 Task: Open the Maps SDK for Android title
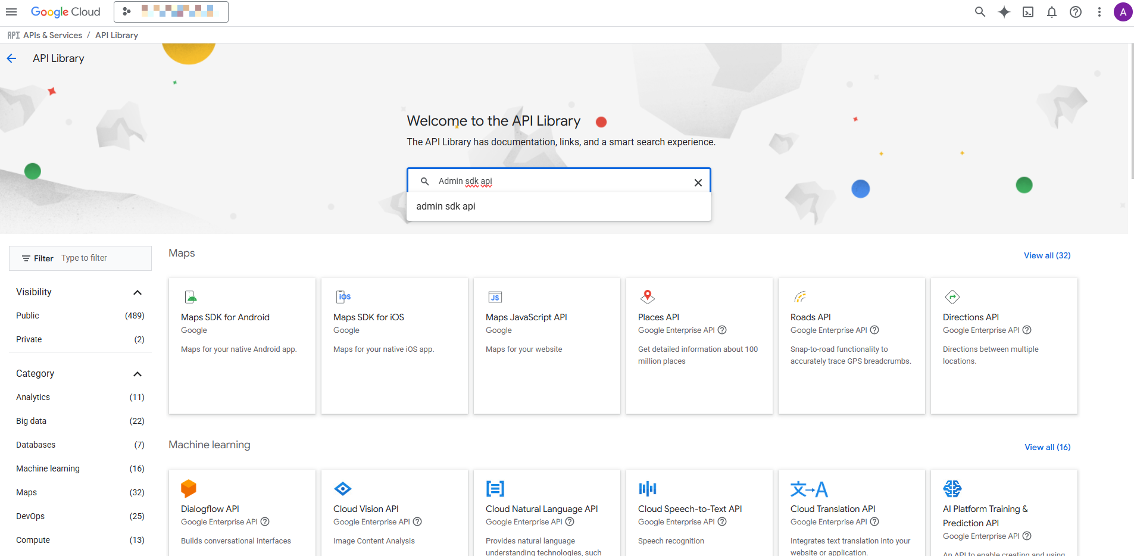(x=225, y=317)
